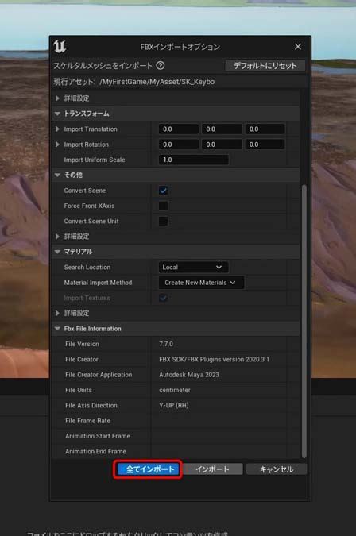Click the File Creator Application label
The image size is (356, 536).
click(99, 375)
